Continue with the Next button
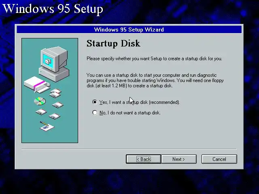Viewport: 259px width, 194px height. pyautogui.click(x=179, y=159)
